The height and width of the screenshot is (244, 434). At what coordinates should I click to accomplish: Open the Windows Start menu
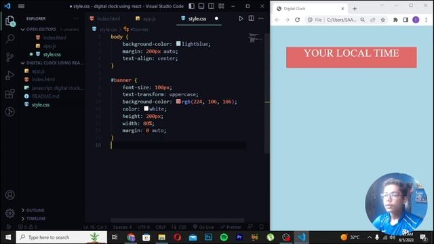[8, 237]
